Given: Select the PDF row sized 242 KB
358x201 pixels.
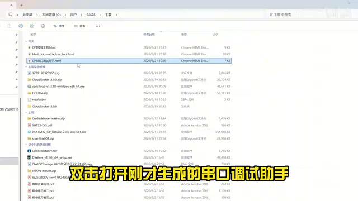Looking at the screenshot, I should point(129,184).
